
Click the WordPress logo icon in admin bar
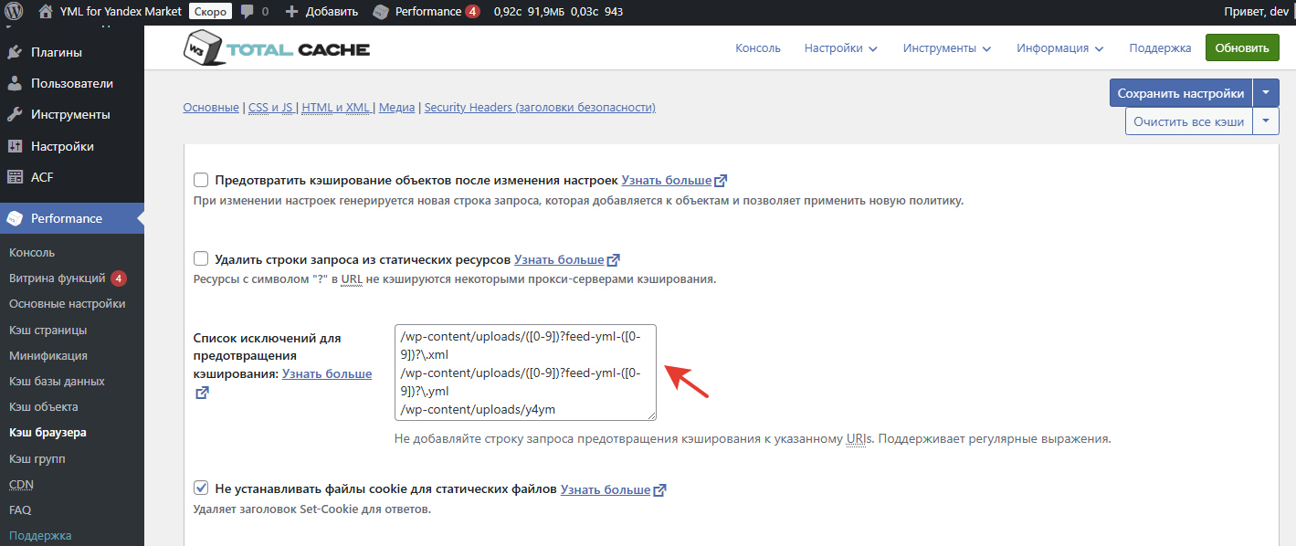16,12
